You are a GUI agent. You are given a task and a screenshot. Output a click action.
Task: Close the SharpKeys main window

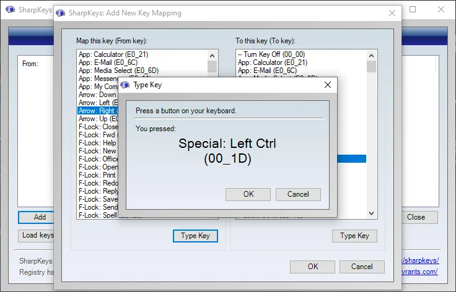point(441,9)
